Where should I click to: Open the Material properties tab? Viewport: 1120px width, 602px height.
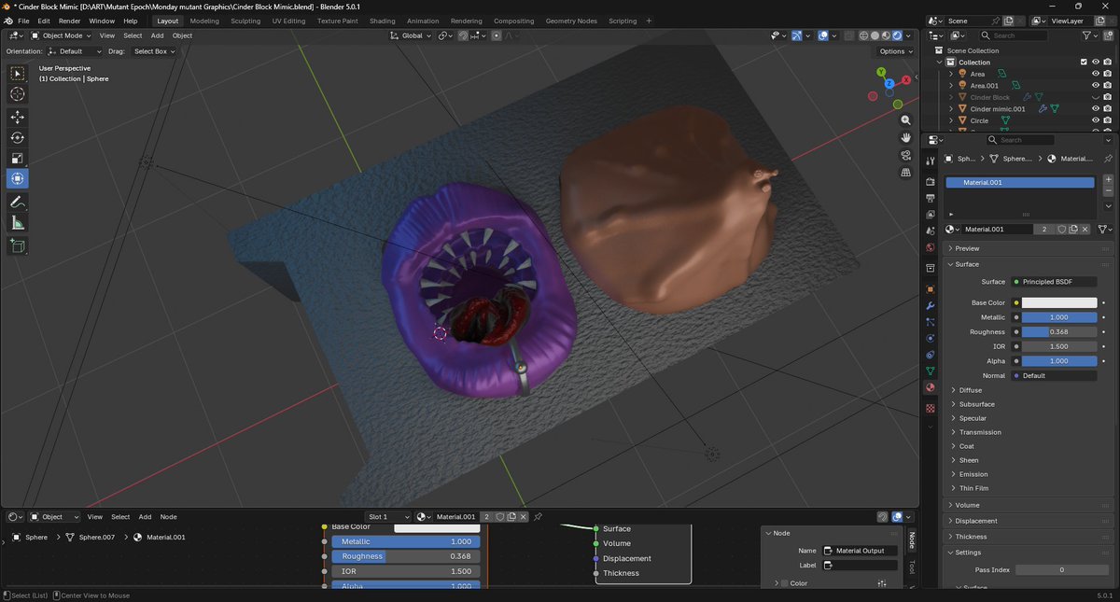(x=930, y=387)
